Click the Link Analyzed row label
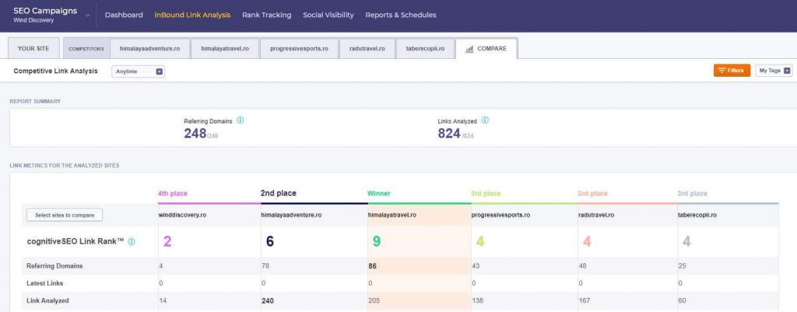 (x=47, y=300)
